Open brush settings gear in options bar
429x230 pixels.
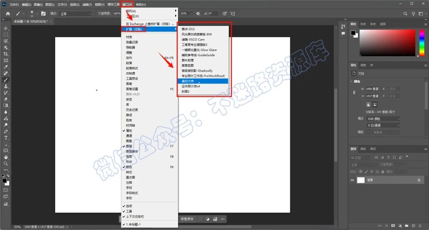point(198,13)
